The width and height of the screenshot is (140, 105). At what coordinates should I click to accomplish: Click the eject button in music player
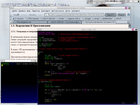point(117,1)
